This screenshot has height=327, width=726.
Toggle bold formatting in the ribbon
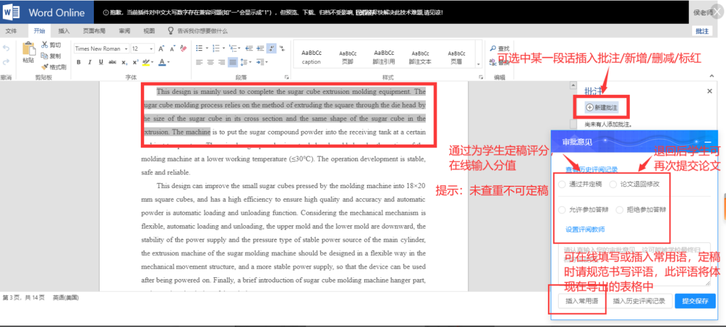(79, 62)
